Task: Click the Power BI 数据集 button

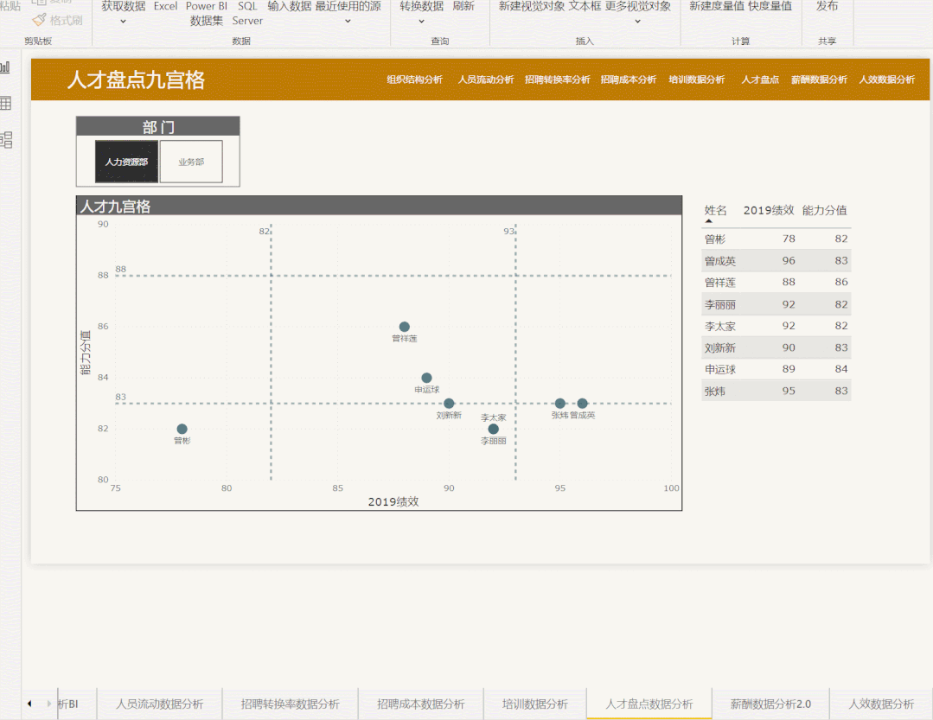Action: 207,13
